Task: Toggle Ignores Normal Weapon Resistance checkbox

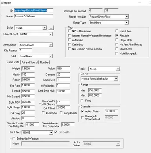Action: click(x=69, y=36)
